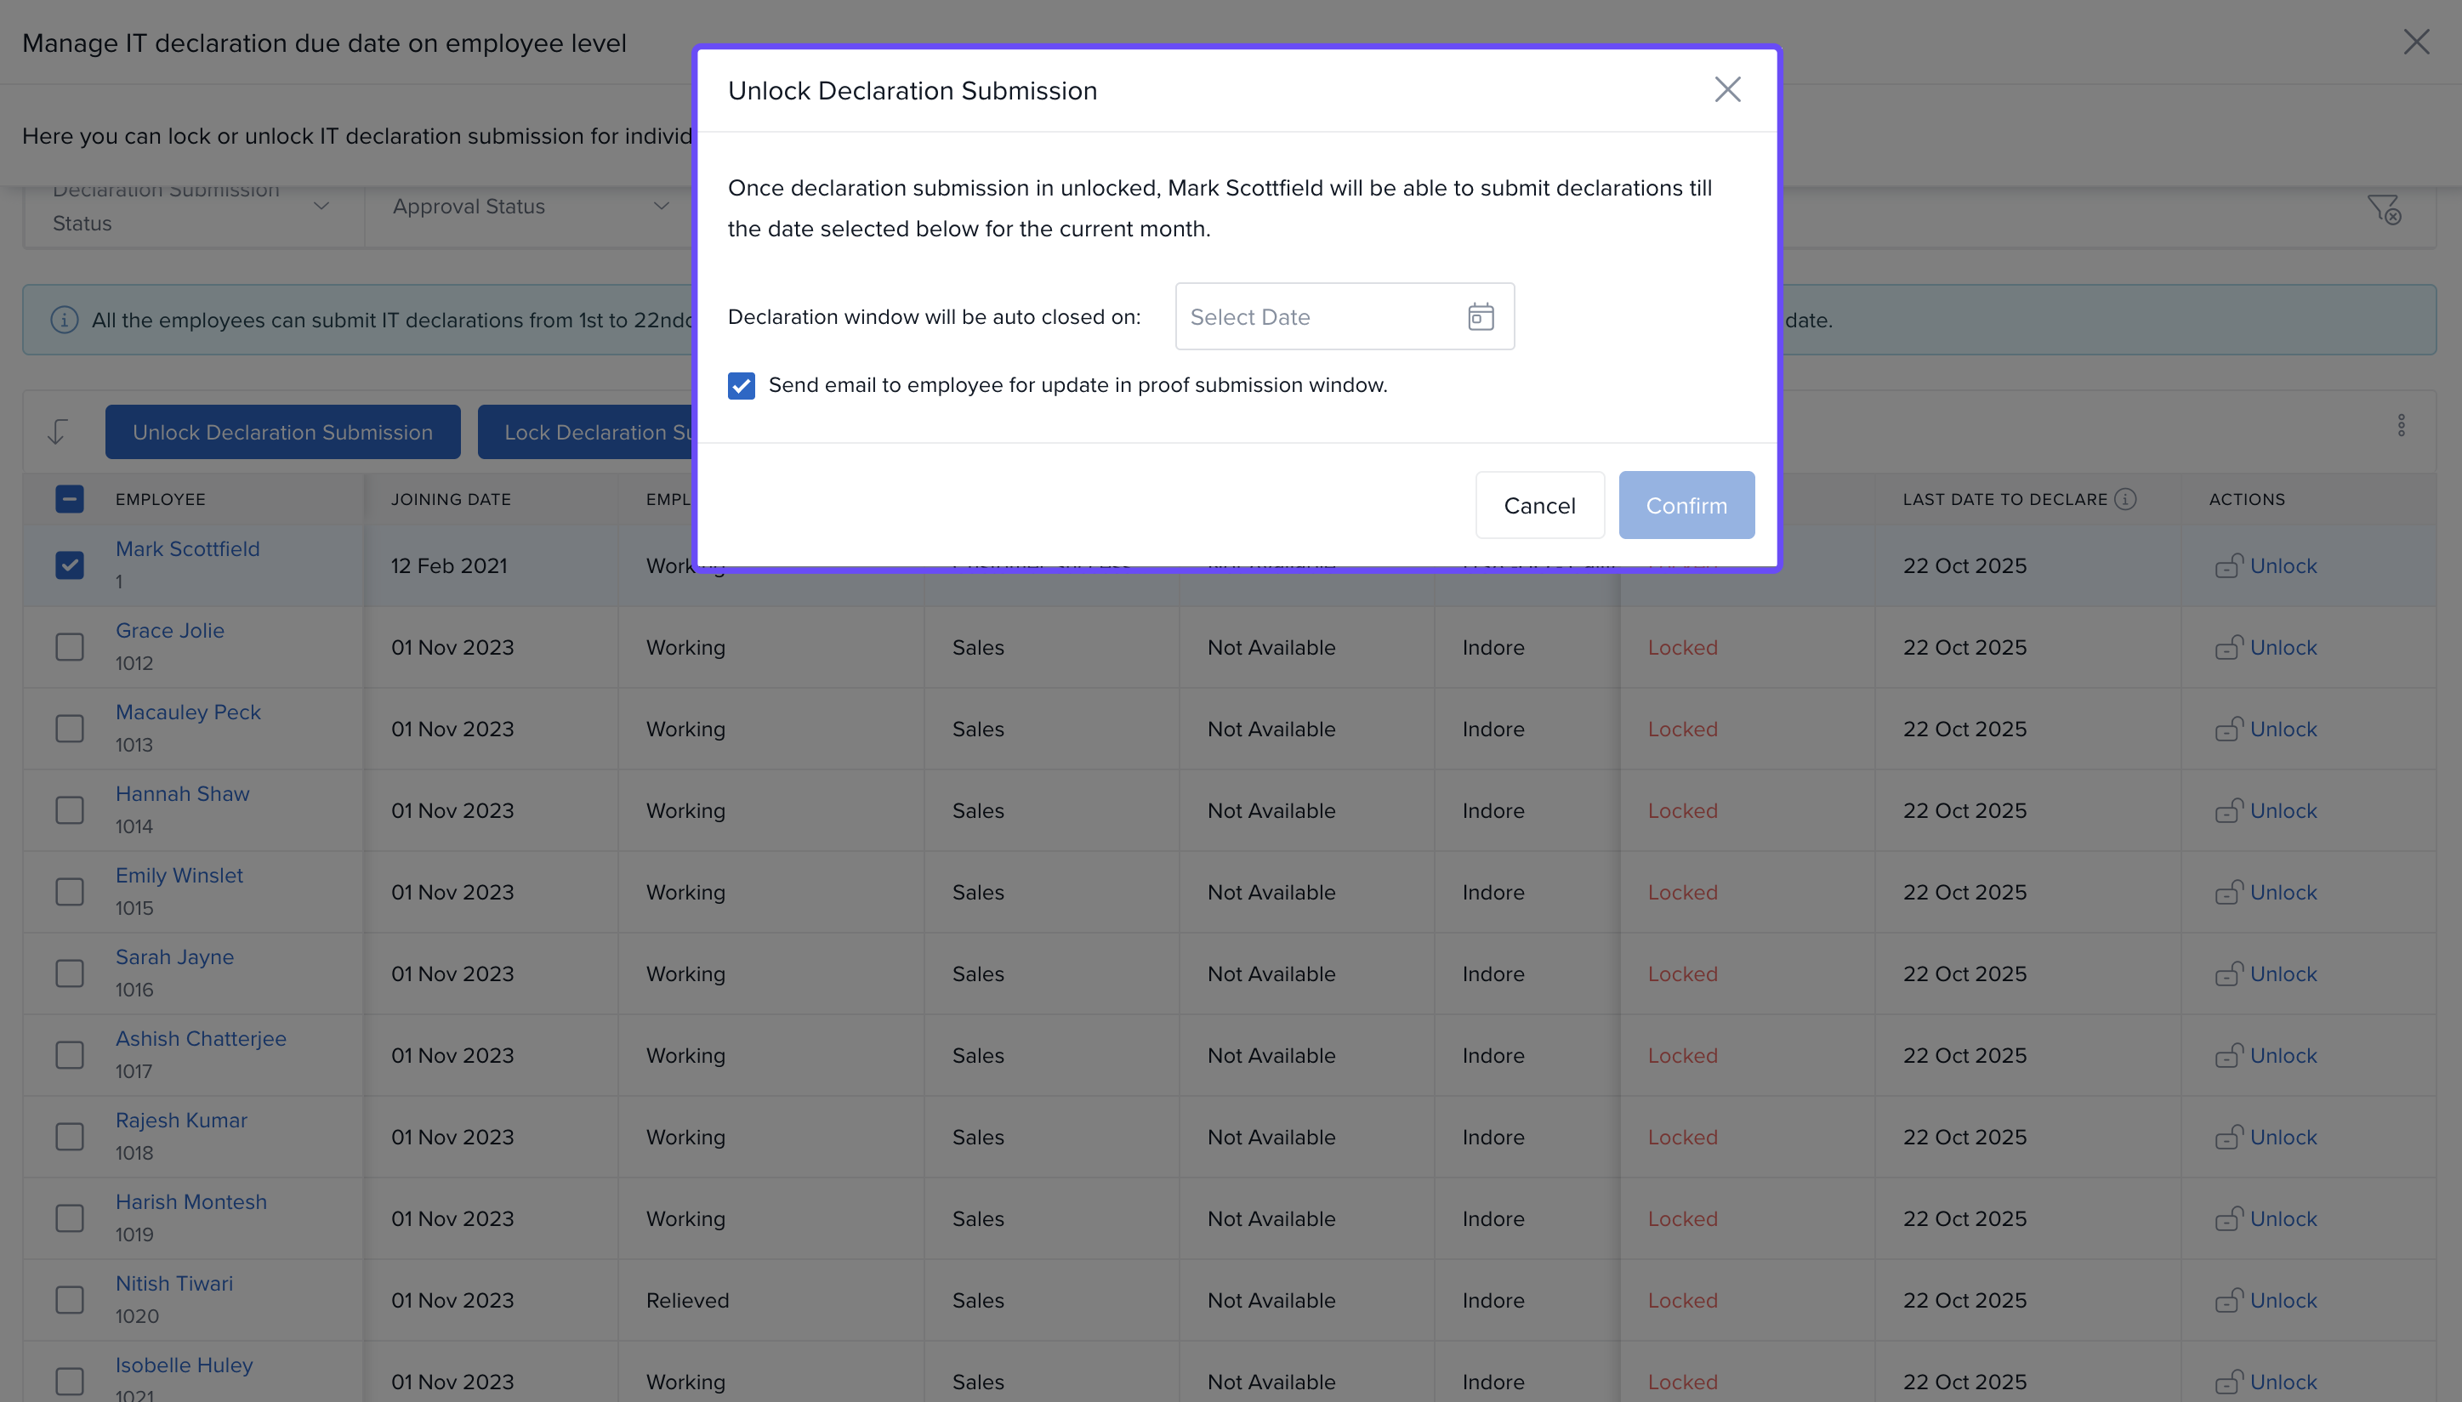Open the calendar date picker icon

point(1480,317)
